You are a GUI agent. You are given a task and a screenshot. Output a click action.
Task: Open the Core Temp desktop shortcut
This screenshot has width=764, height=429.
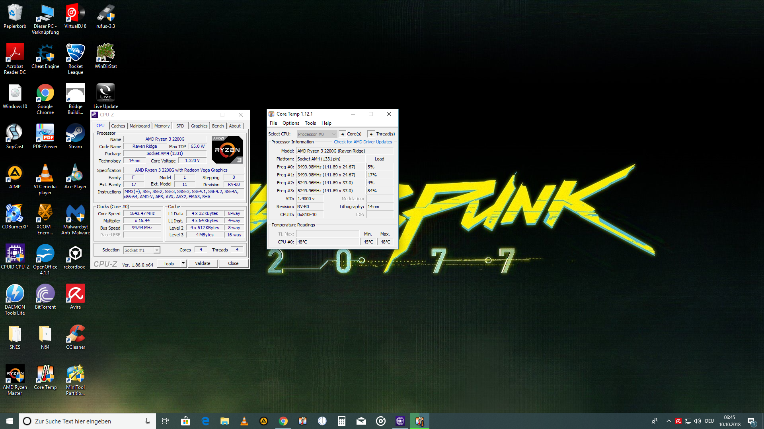click(45, 373)
